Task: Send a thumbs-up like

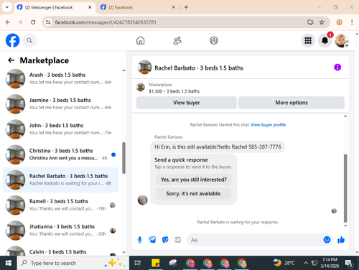Action: (341, 240)
